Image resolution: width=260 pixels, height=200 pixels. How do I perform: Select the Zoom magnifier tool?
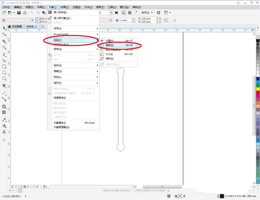coord(4,47)
